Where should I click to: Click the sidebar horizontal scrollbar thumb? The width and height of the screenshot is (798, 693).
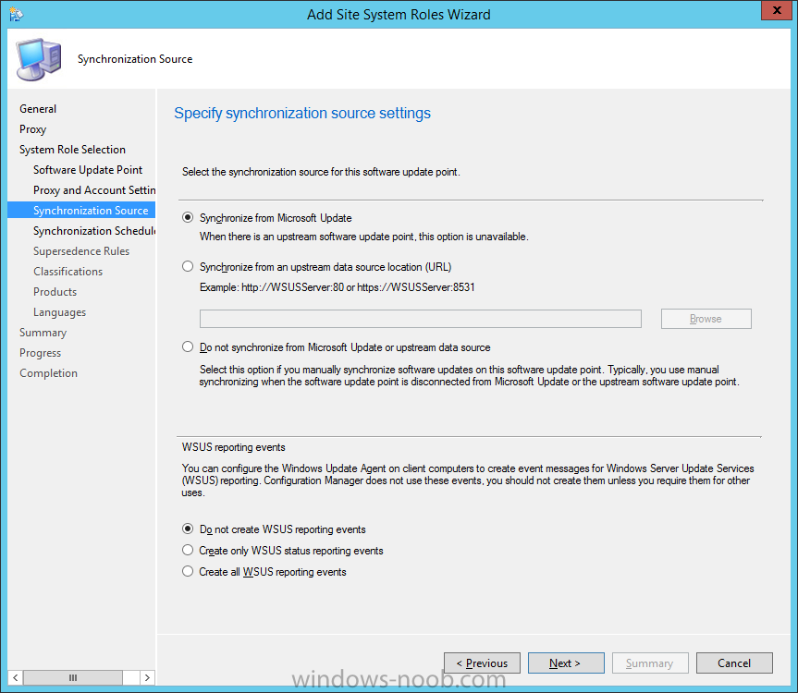pos(73,677)
